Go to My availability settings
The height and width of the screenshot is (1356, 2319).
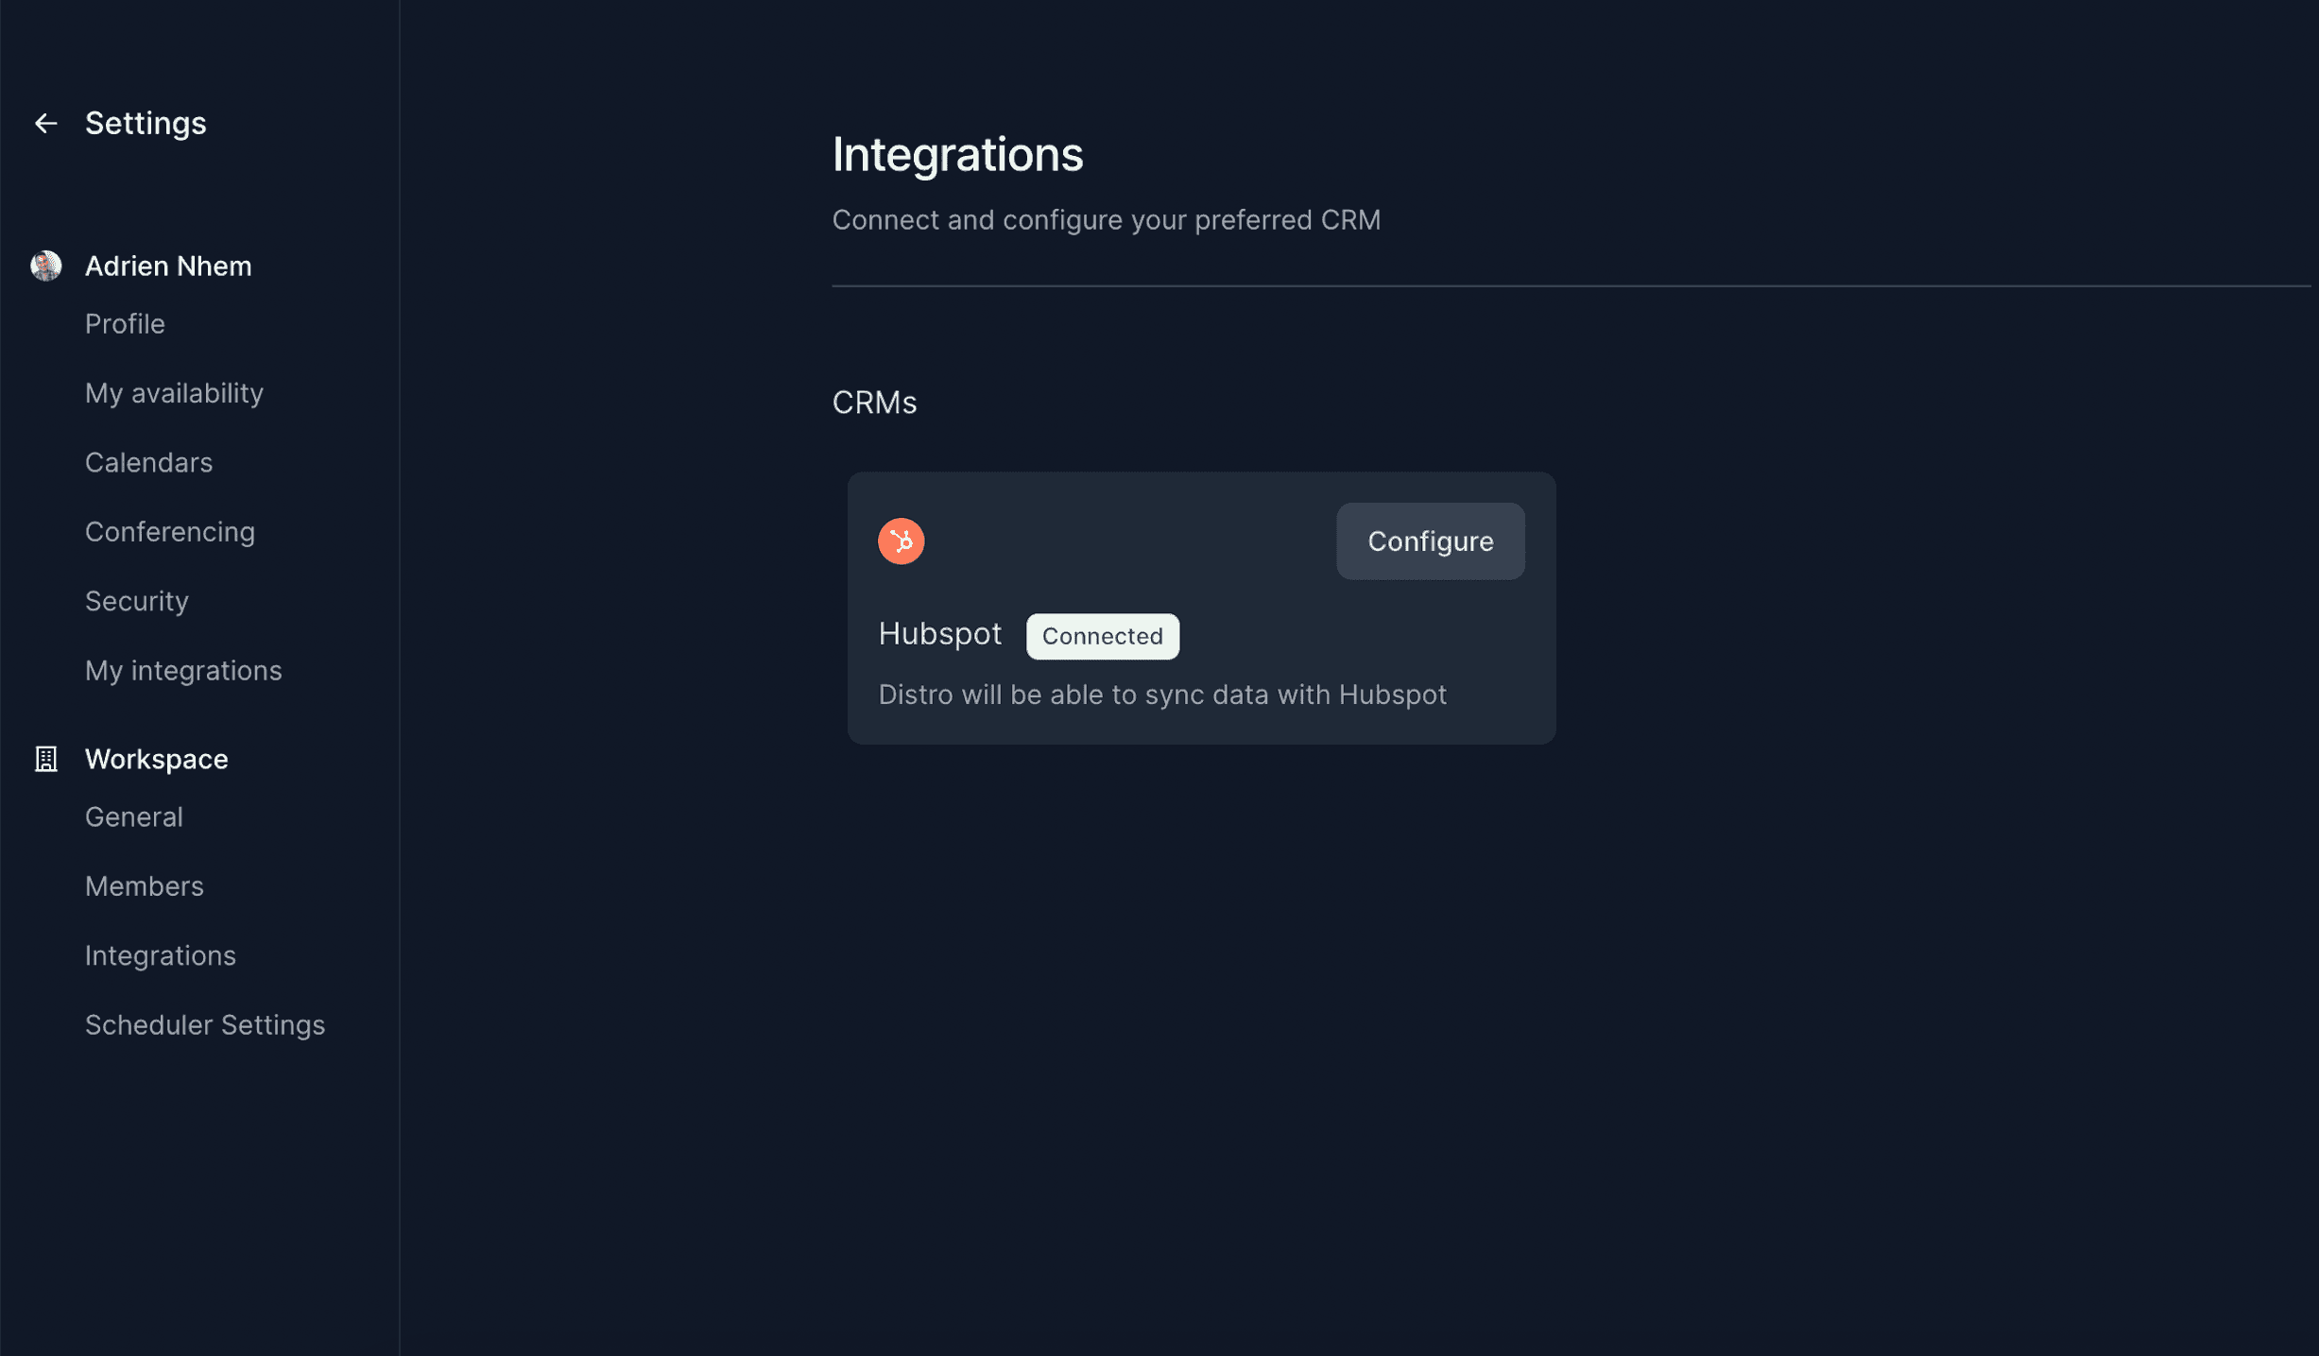(174, 393)
